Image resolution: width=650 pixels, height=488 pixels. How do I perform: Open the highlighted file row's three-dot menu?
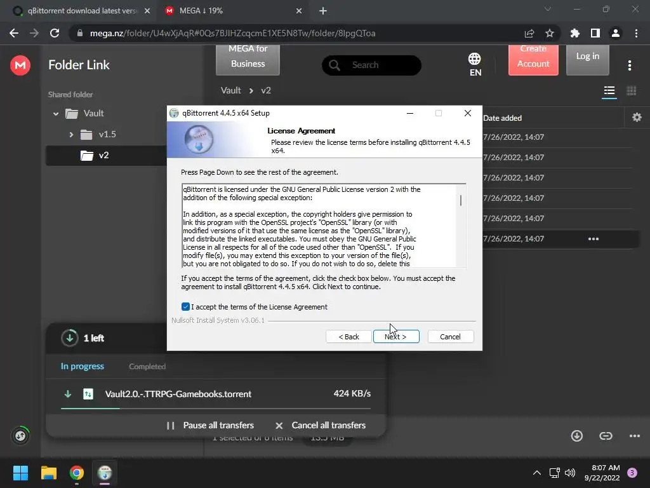[x=594, y=239]
